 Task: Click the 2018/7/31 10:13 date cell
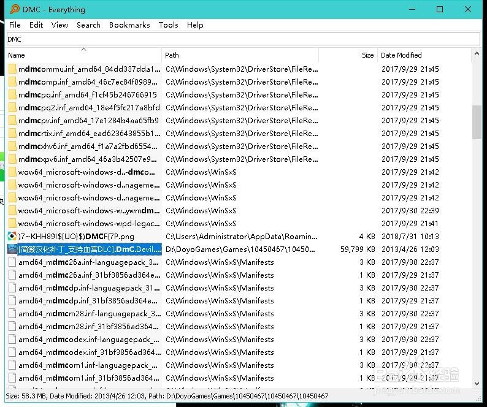coord(410,236)
